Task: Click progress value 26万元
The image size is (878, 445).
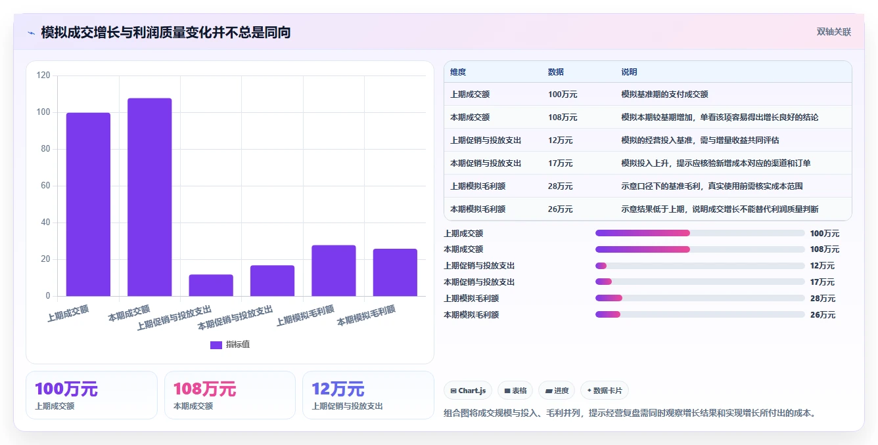Action: pyautogui.click(x=823, y=315)
